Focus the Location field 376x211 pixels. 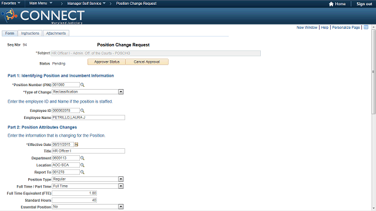click(66, 165)
